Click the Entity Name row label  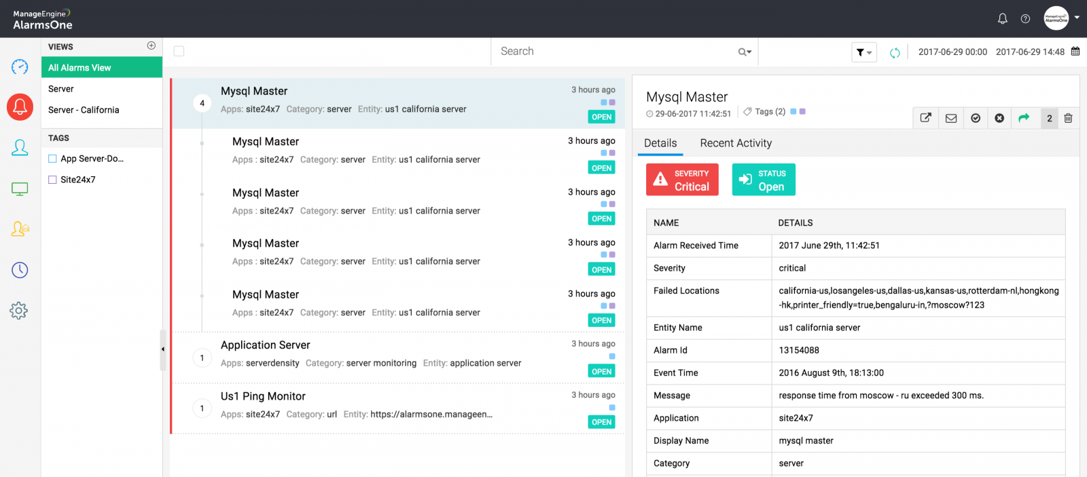[x=678, y=328]
